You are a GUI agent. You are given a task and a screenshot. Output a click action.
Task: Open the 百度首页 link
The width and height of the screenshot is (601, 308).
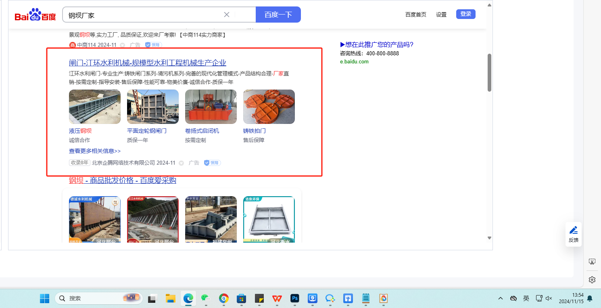pos(416,15)
